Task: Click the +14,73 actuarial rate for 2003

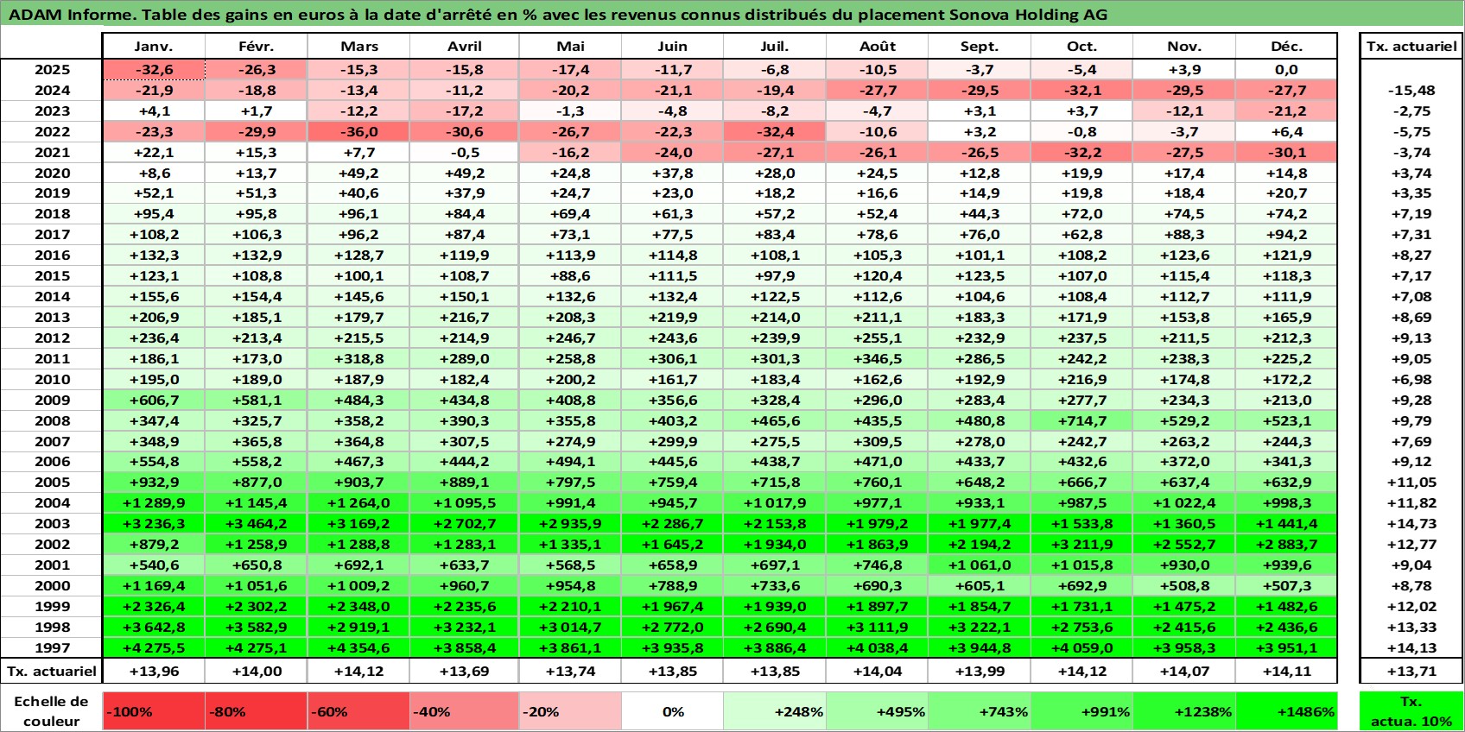Action: click(x=1411, y=524)
